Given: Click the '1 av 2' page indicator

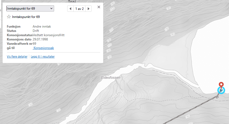Looking at the screenshot, I should coord(80,9).
